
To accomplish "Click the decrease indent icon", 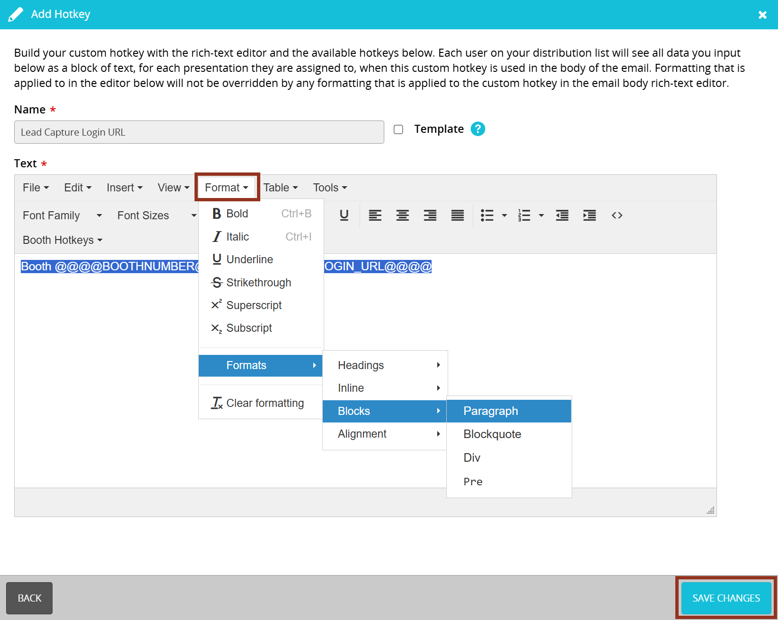I will click(562, 215).
